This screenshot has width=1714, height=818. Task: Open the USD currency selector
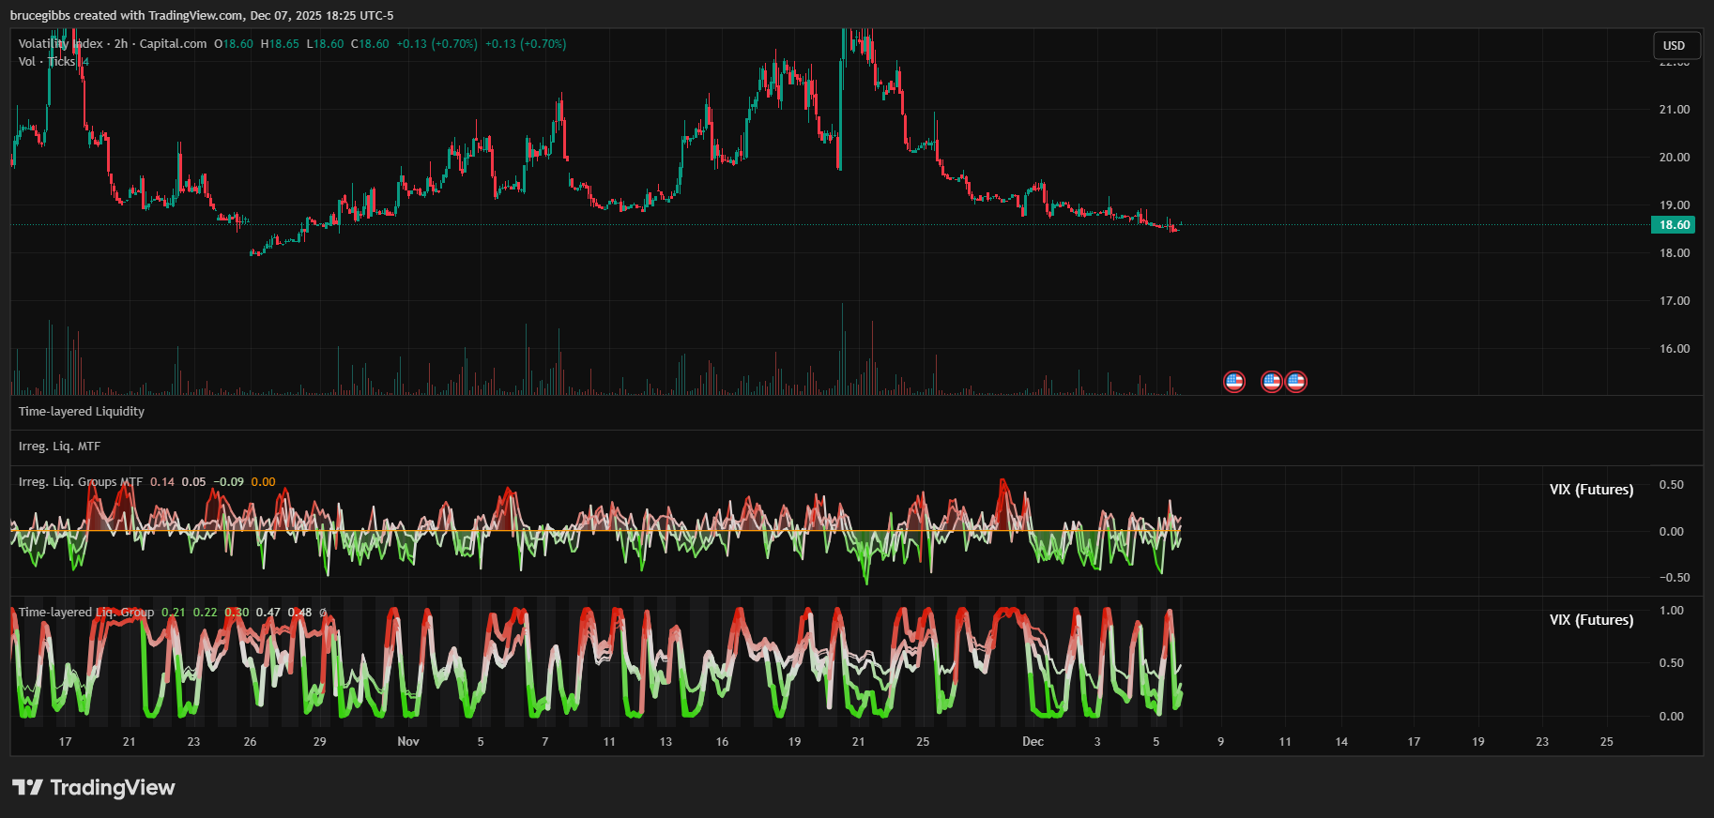coord(1675,45)
